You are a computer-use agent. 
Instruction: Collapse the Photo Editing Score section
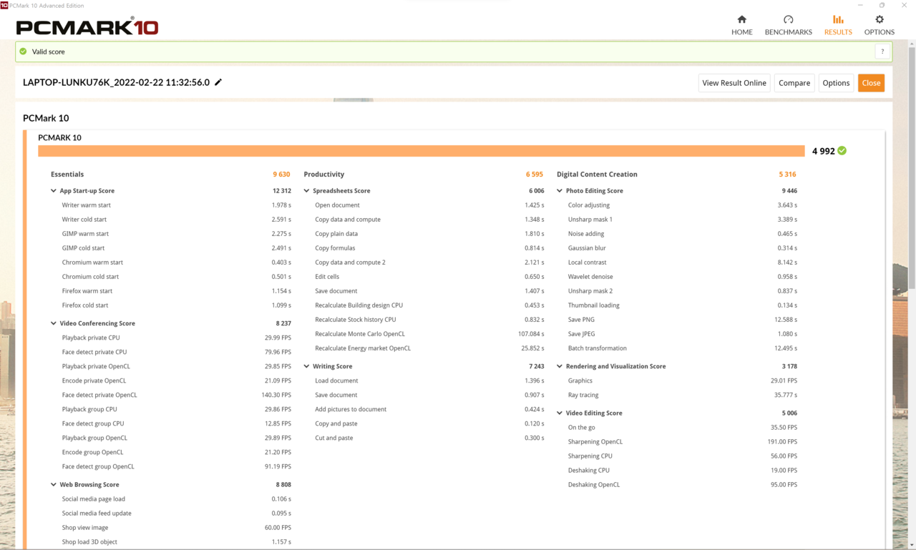click(x=560, y=191)
